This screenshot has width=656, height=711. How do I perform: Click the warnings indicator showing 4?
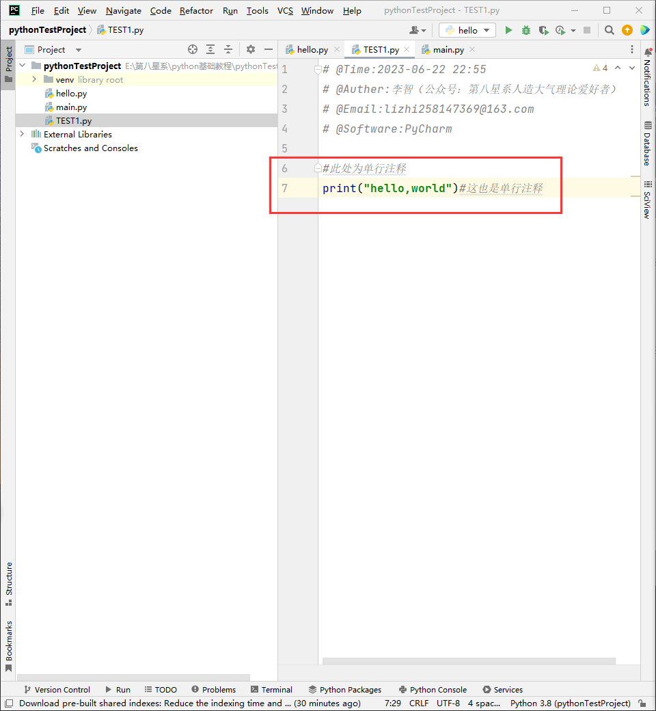point(600,68)
